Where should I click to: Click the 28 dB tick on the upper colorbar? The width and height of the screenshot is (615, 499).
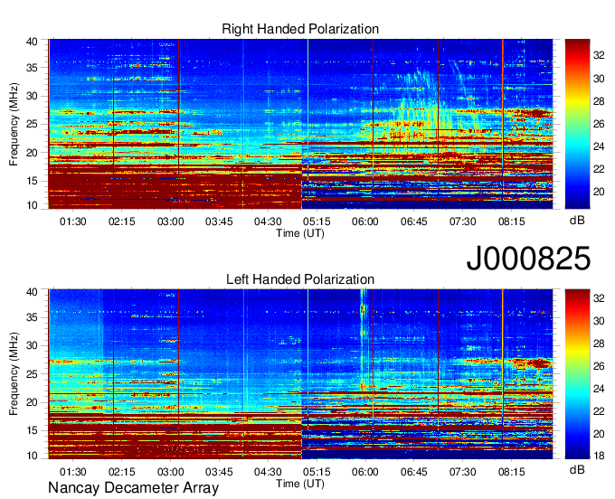point(599,101)
